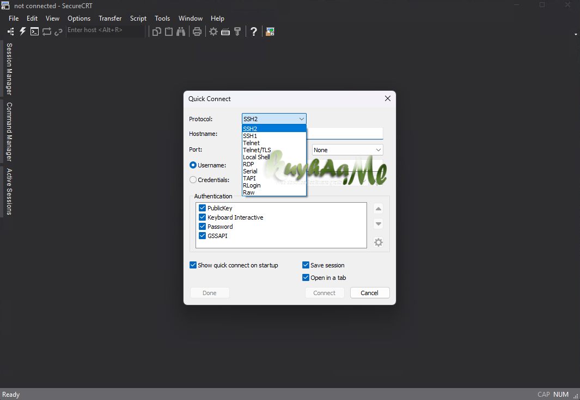Screen dimensions: 580x400
Task: Click the Find binoculars toolbar icon
Action: tap(180, 32)
